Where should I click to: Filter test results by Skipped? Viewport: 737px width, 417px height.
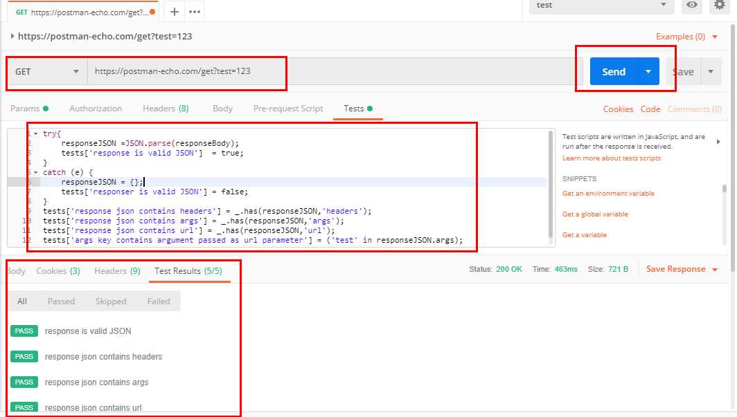click(111, 301)
